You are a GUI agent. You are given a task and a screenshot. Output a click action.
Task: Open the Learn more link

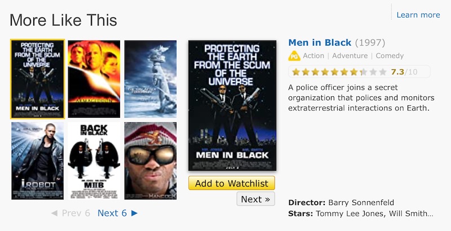418,15
